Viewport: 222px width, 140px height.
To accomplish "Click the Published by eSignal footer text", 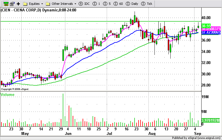I will [196, 138].
